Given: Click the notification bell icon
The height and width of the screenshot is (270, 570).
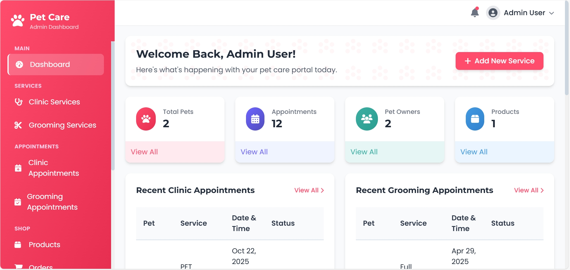Looking at the screenshot, I should 475,12.
